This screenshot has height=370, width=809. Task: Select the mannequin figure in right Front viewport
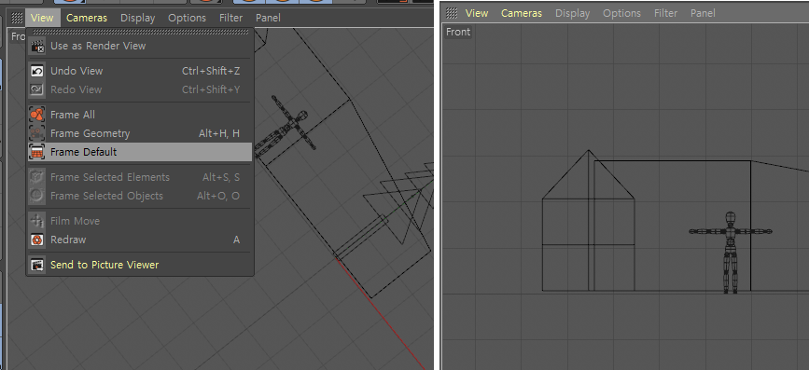(730, 253)
